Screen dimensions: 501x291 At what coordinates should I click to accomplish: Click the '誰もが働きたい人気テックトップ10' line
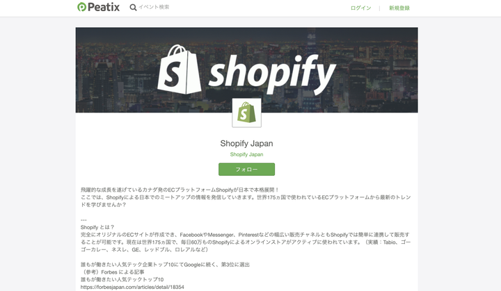pos(122,279)
